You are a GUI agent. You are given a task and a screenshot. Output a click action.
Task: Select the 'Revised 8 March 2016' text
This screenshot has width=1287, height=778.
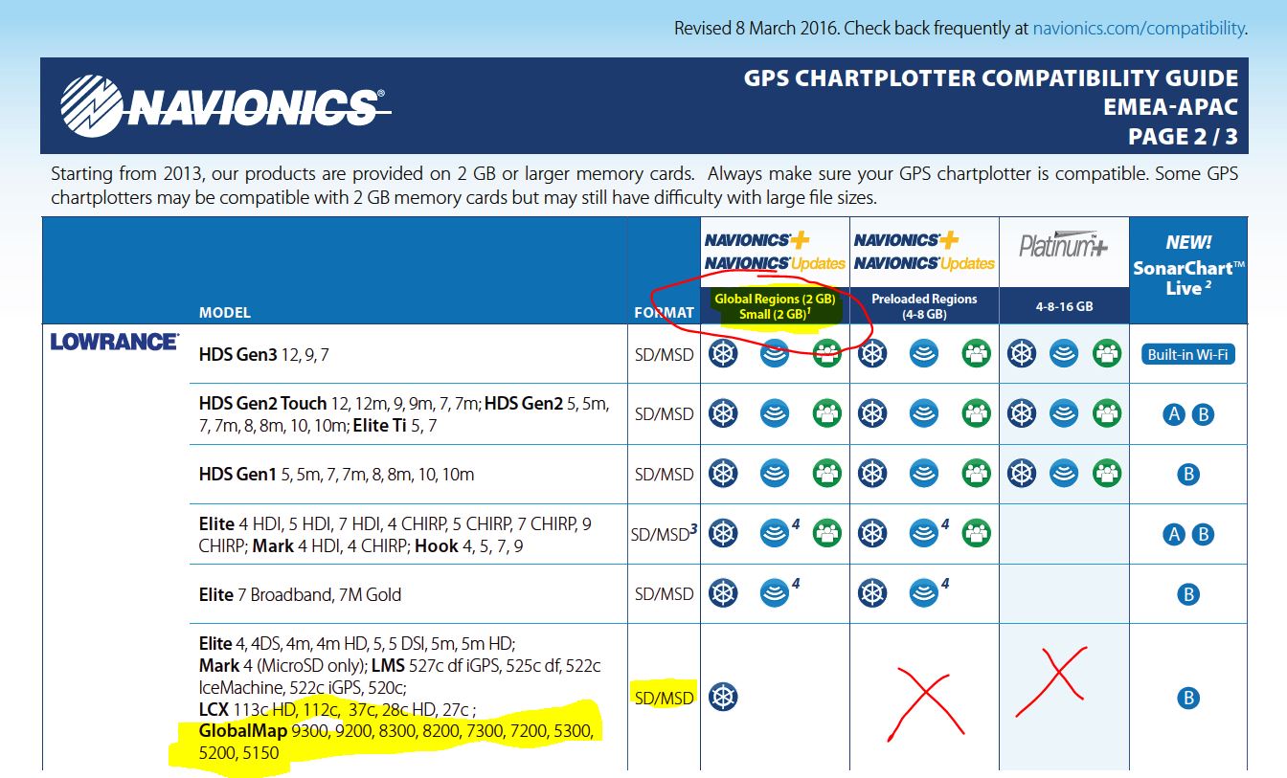click(756, 29)
